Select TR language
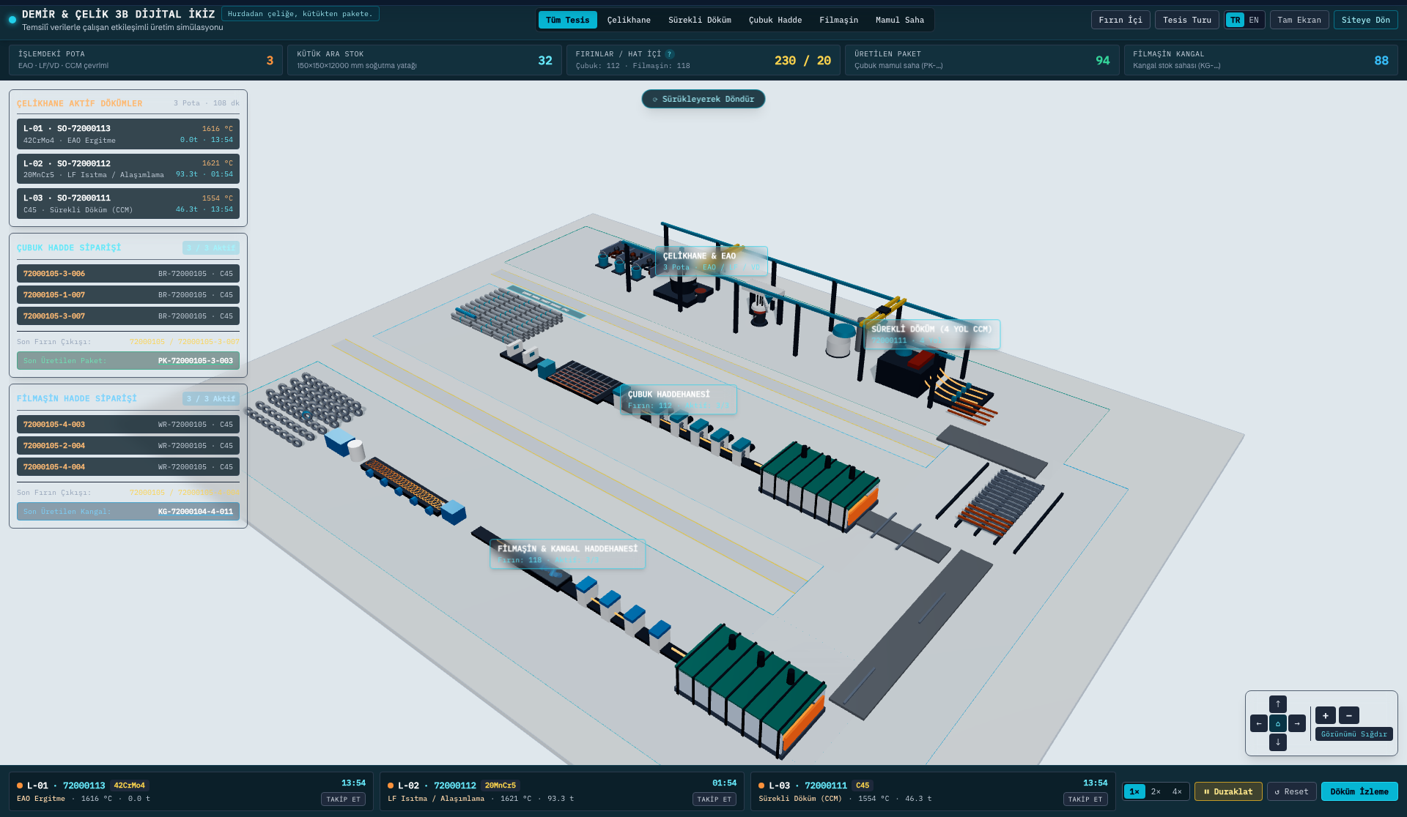The image size is (1407, 817). 1236,20
